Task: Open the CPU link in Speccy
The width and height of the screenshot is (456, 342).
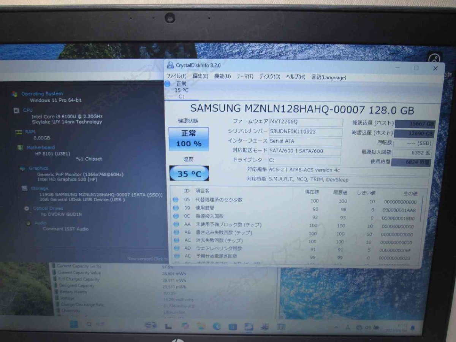Action: click(28, 110)
